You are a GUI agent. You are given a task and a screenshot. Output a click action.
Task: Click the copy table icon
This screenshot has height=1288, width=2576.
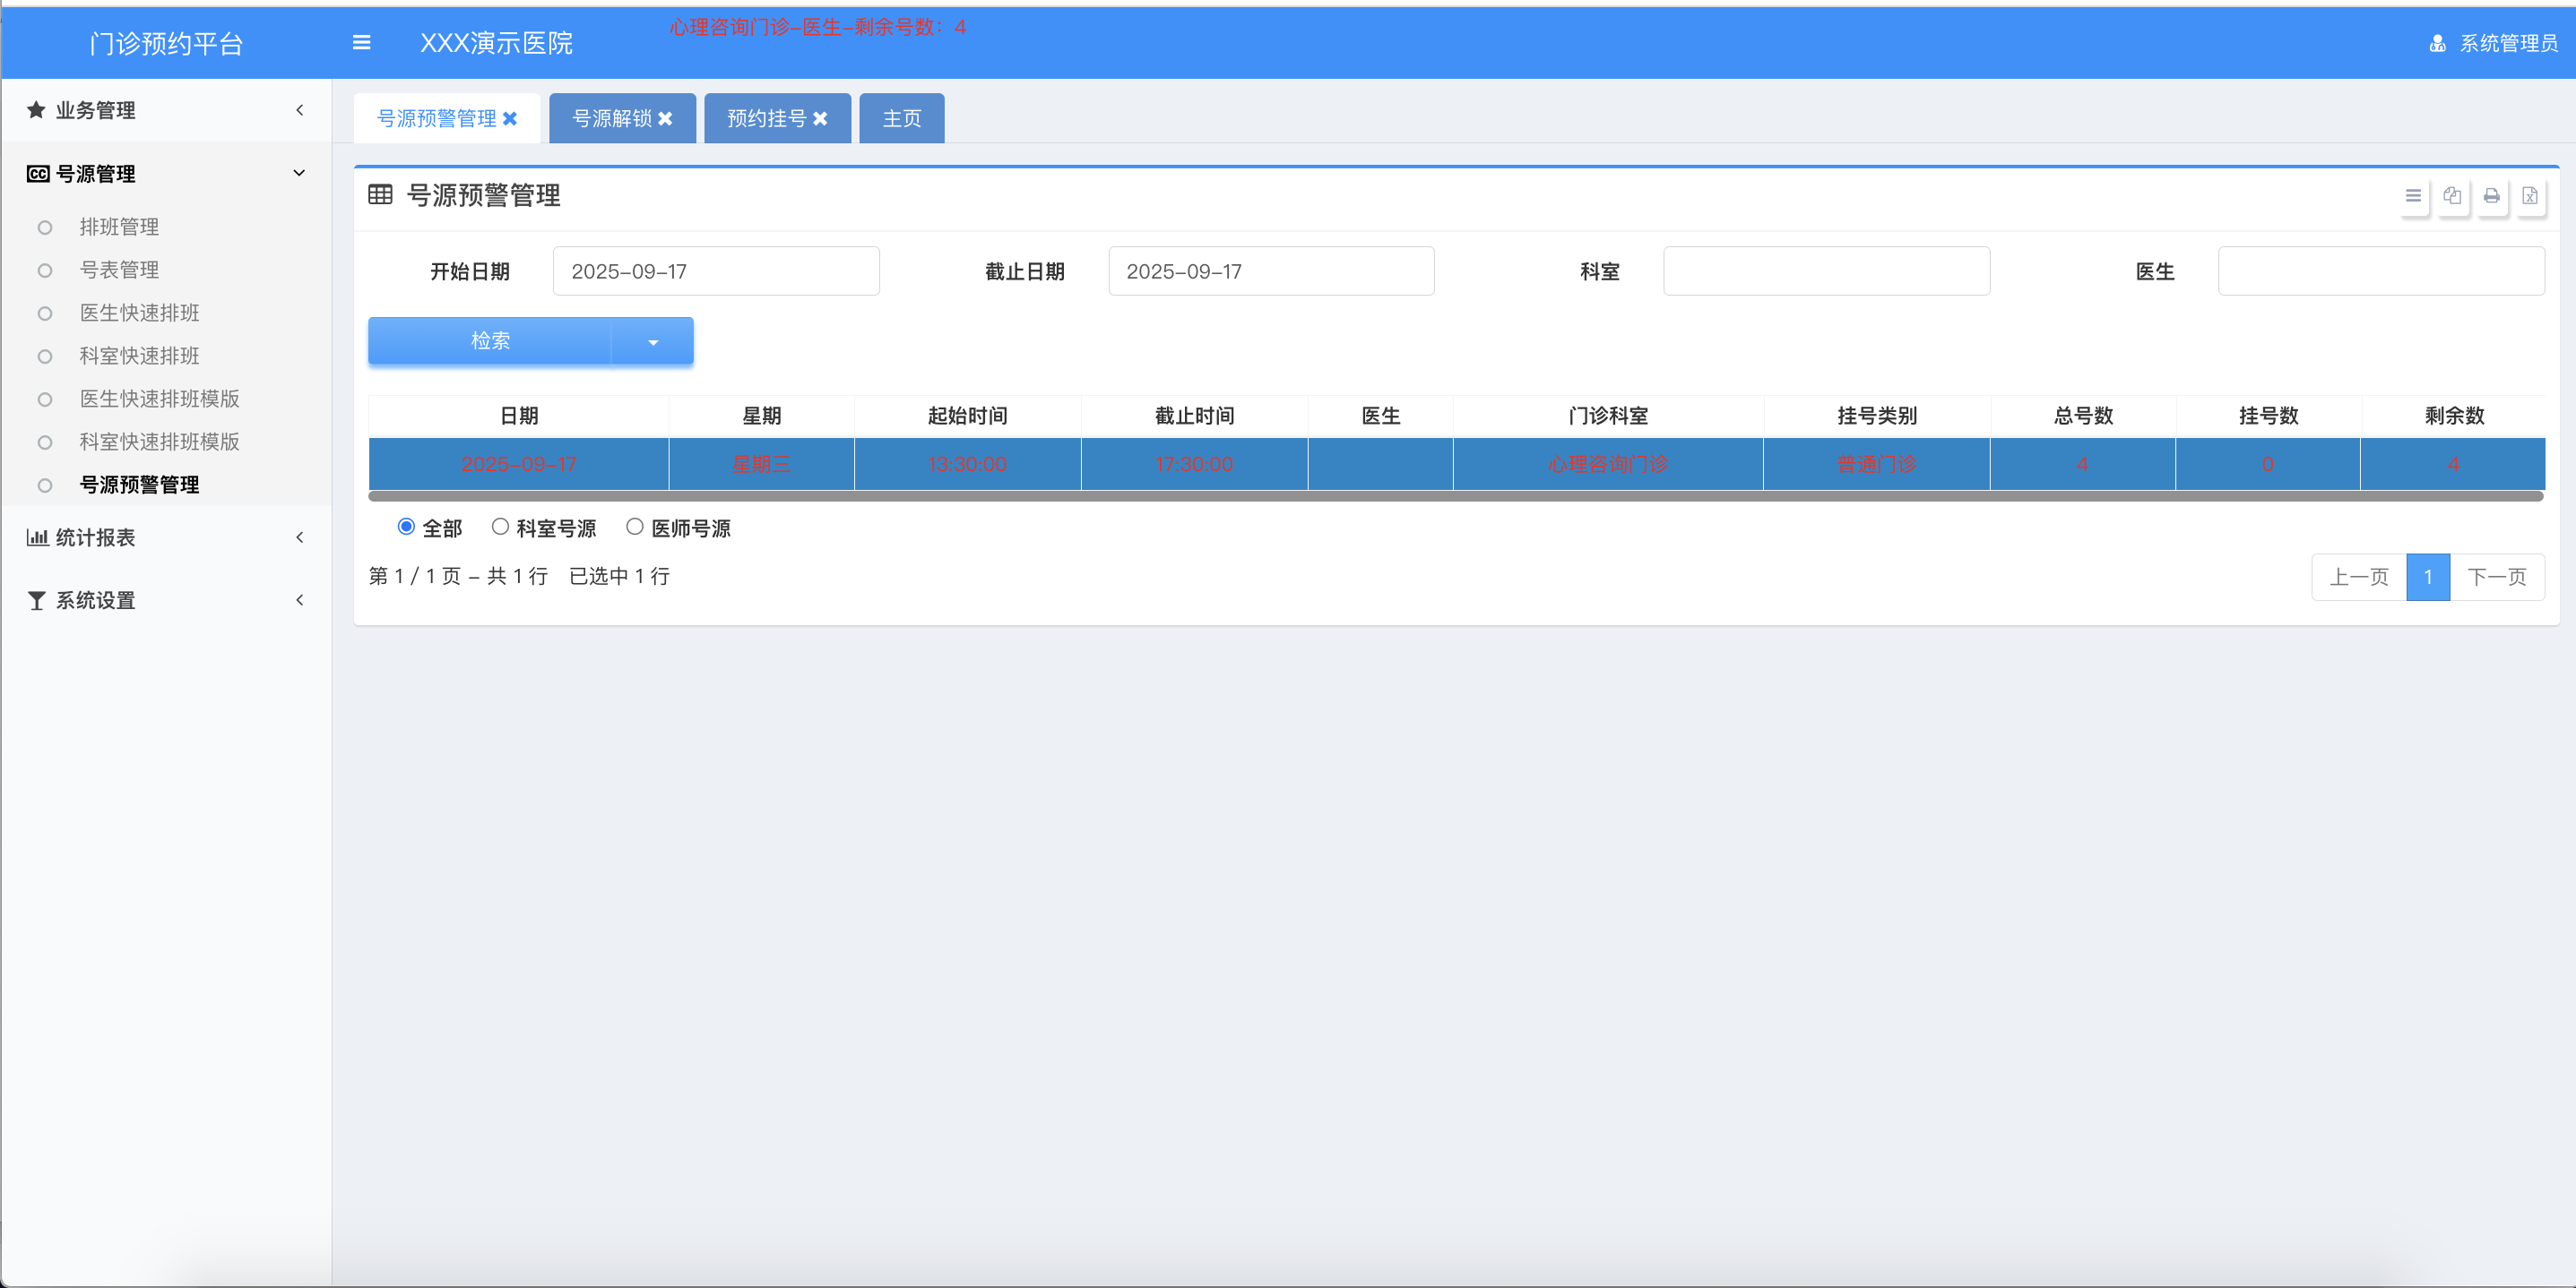click(2452, 196)
